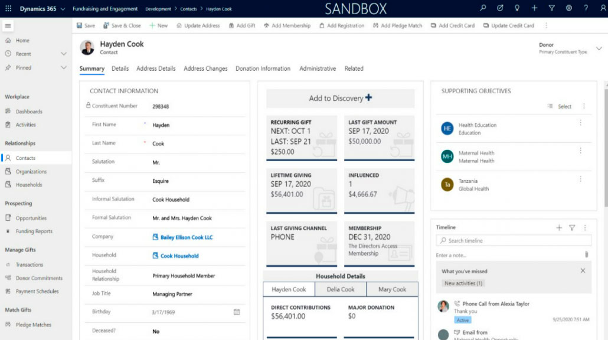The image size is (608, 340).
Task: Open the Related tab
Action: [x=354, y=68]
